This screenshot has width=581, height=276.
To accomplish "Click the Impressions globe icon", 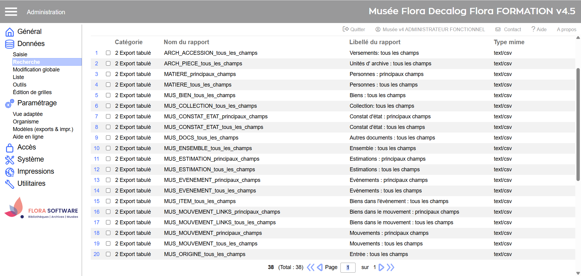I will (10, 172).
